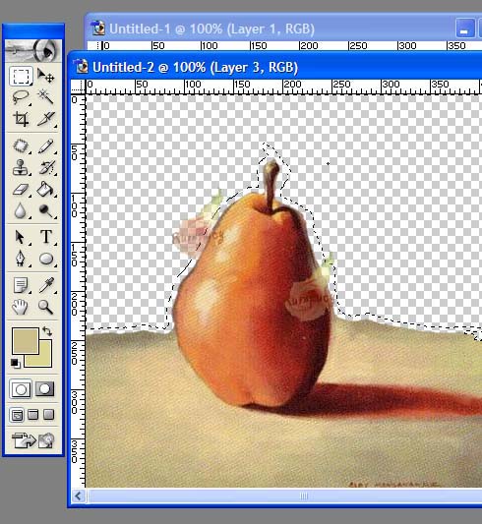Select the Slice knife tool
This screenshot has width=482, height=524.
[46, 119]
